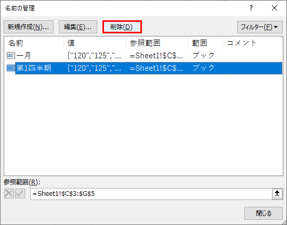Open the フィルター dropdown

coord(260,27)
